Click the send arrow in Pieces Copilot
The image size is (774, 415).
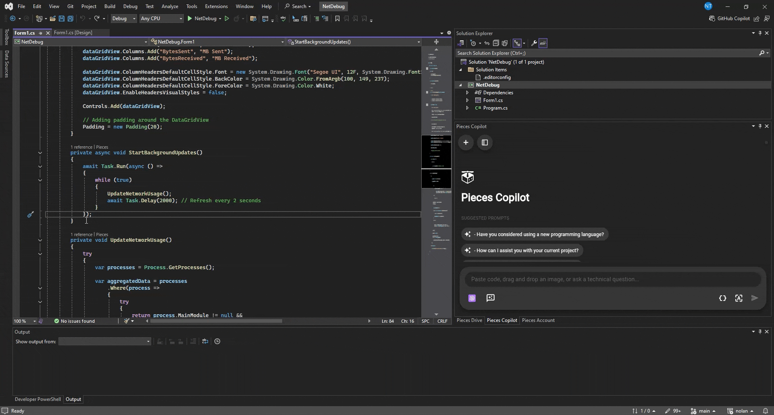pos(755,298)
